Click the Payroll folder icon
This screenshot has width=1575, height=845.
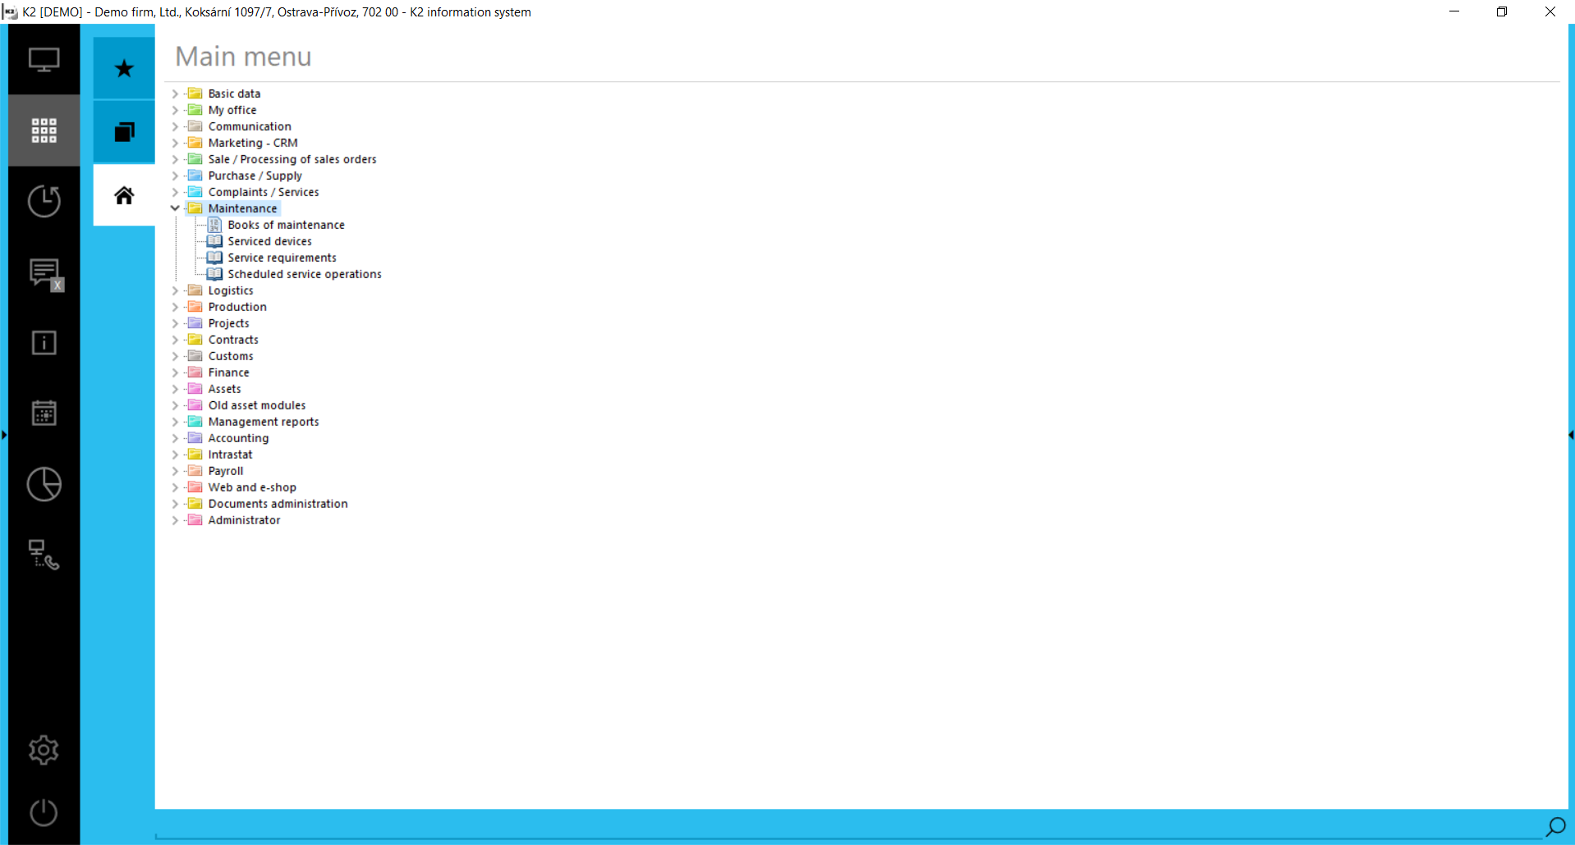click(195, 471)
